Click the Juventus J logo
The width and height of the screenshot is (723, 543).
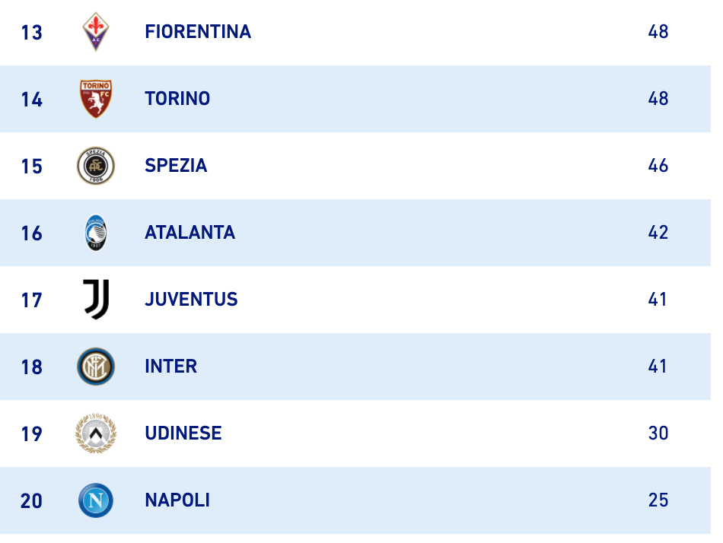[x=96, y=299]
